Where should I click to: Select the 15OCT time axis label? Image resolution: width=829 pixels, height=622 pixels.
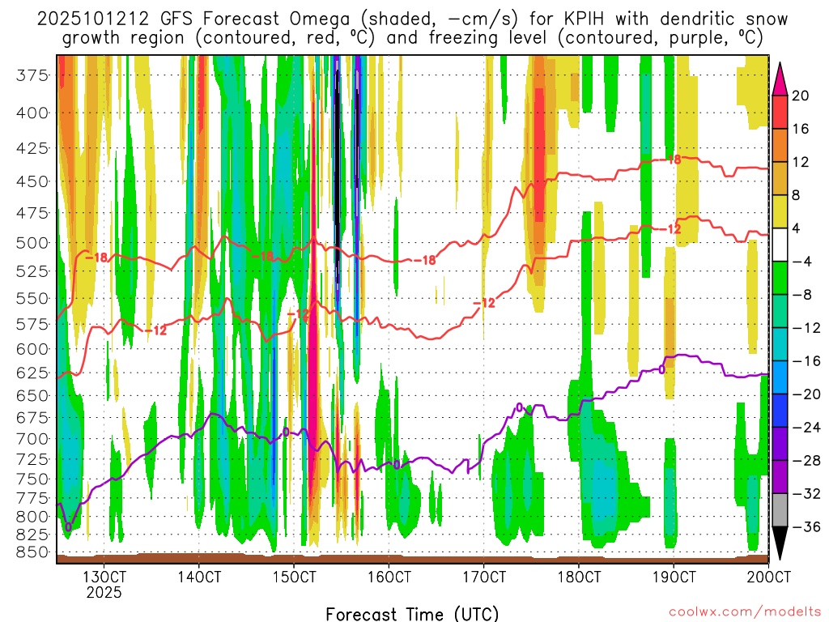[x=294, y=577]
